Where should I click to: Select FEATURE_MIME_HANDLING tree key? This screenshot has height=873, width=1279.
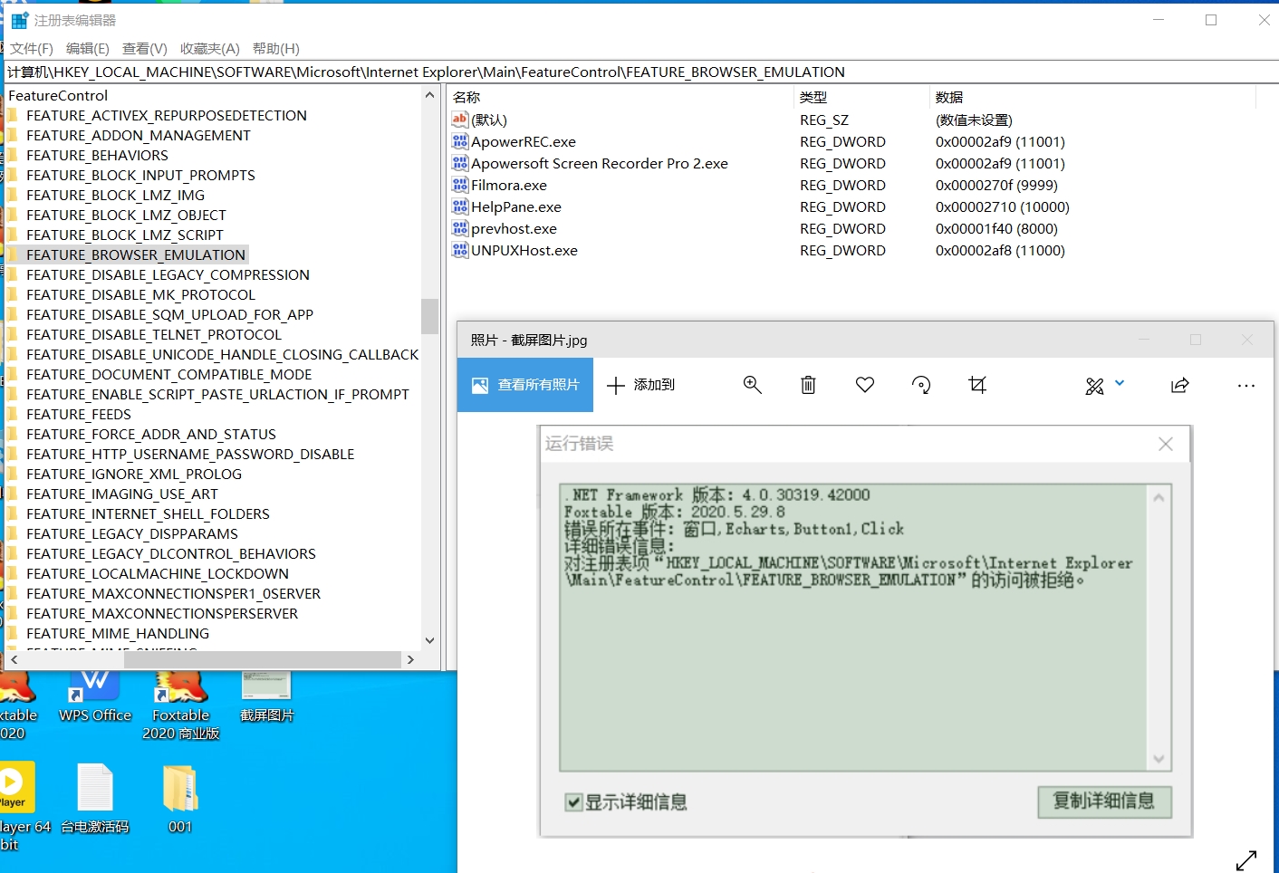[118, 634]
